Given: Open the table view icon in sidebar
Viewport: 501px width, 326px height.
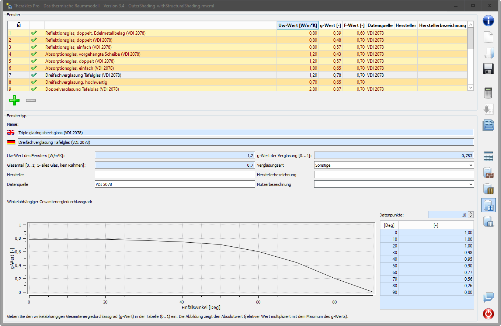Looking at the screenshot, I should (488, 157).
